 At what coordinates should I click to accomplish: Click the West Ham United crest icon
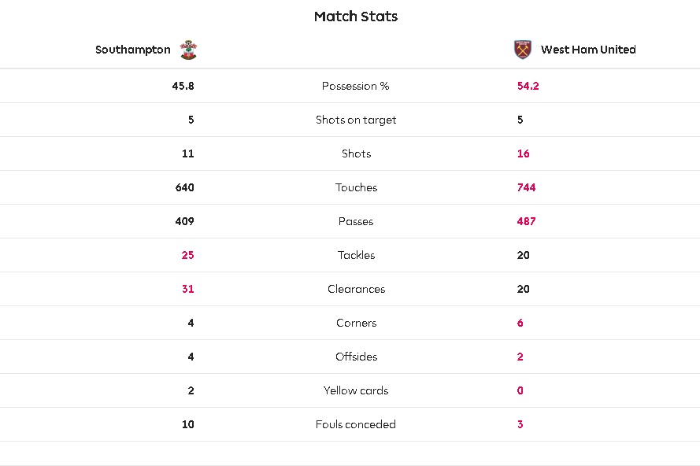(522, 50)
